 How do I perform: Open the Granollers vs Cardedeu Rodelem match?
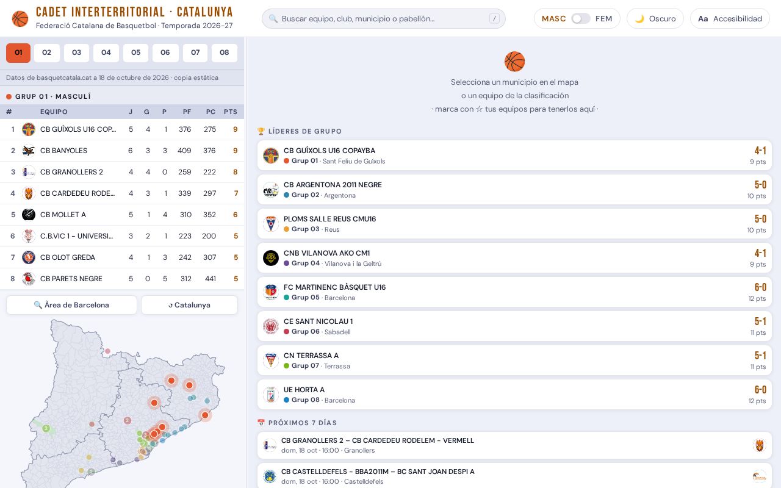(x=514, y=445)
